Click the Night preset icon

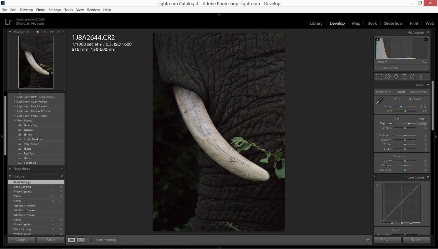(20, 149)
